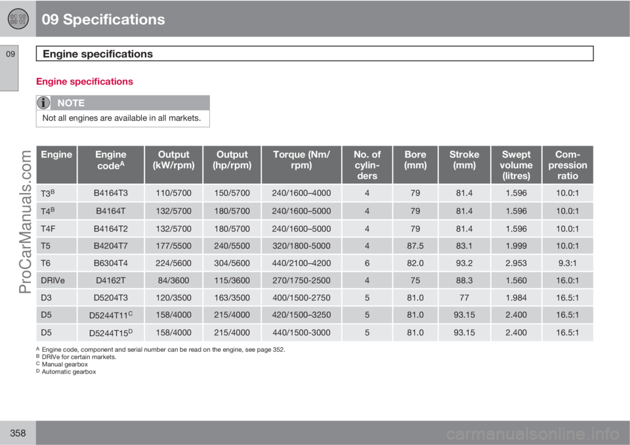
Task: Click stroke value 83.1
Action: click(x=465, y=246)
